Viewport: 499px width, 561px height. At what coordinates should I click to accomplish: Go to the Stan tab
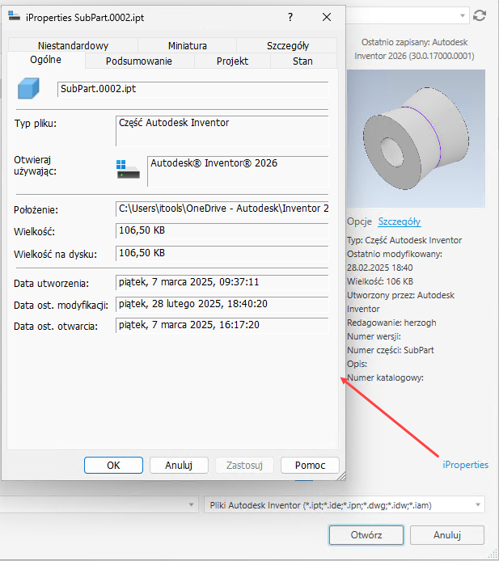click(302, 61)
